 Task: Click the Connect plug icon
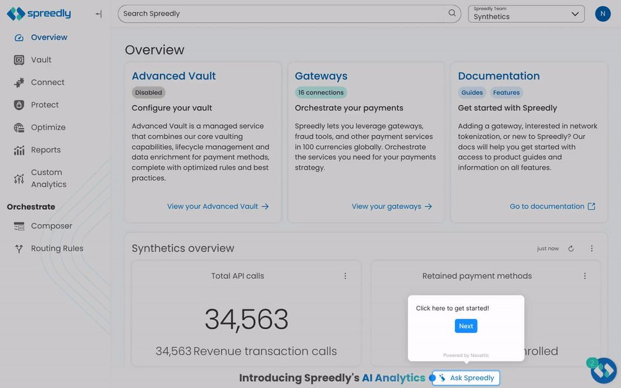point(19,83)
